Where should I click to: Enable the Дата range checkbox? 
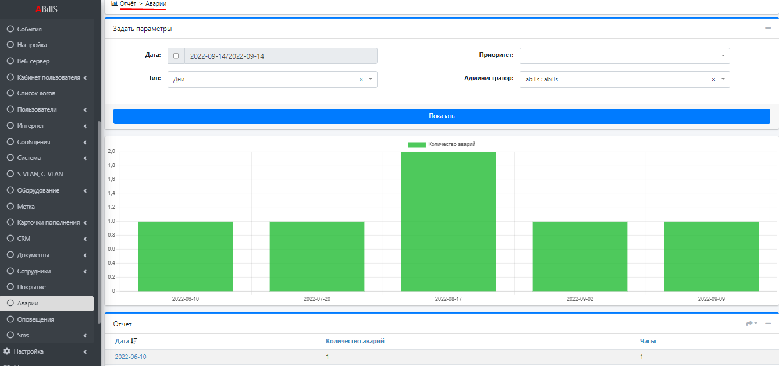click(176, 56)
